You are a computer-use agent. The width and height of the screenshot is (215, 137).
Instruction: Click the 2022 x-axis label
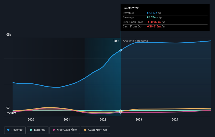(103, 119)
